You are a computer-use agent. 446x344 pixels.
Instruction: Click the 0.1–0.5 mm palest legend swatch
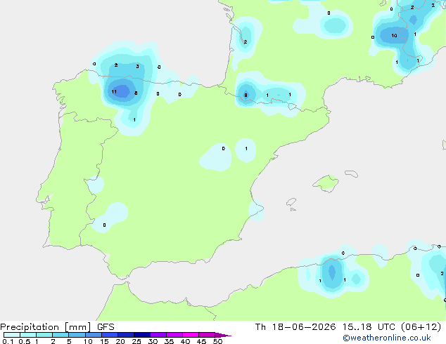coord(12,335)
